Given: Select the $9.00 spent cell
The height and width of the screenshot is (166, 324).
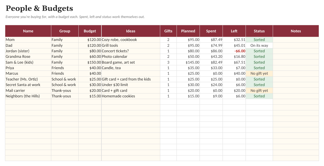Looking at the screenshot, I should 211,96.
